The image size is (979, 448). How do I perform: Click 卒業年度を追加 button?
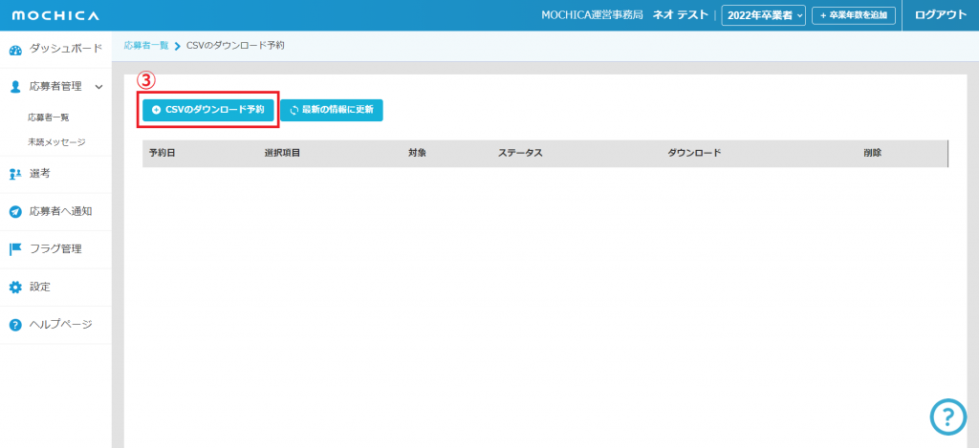point(854,15)
